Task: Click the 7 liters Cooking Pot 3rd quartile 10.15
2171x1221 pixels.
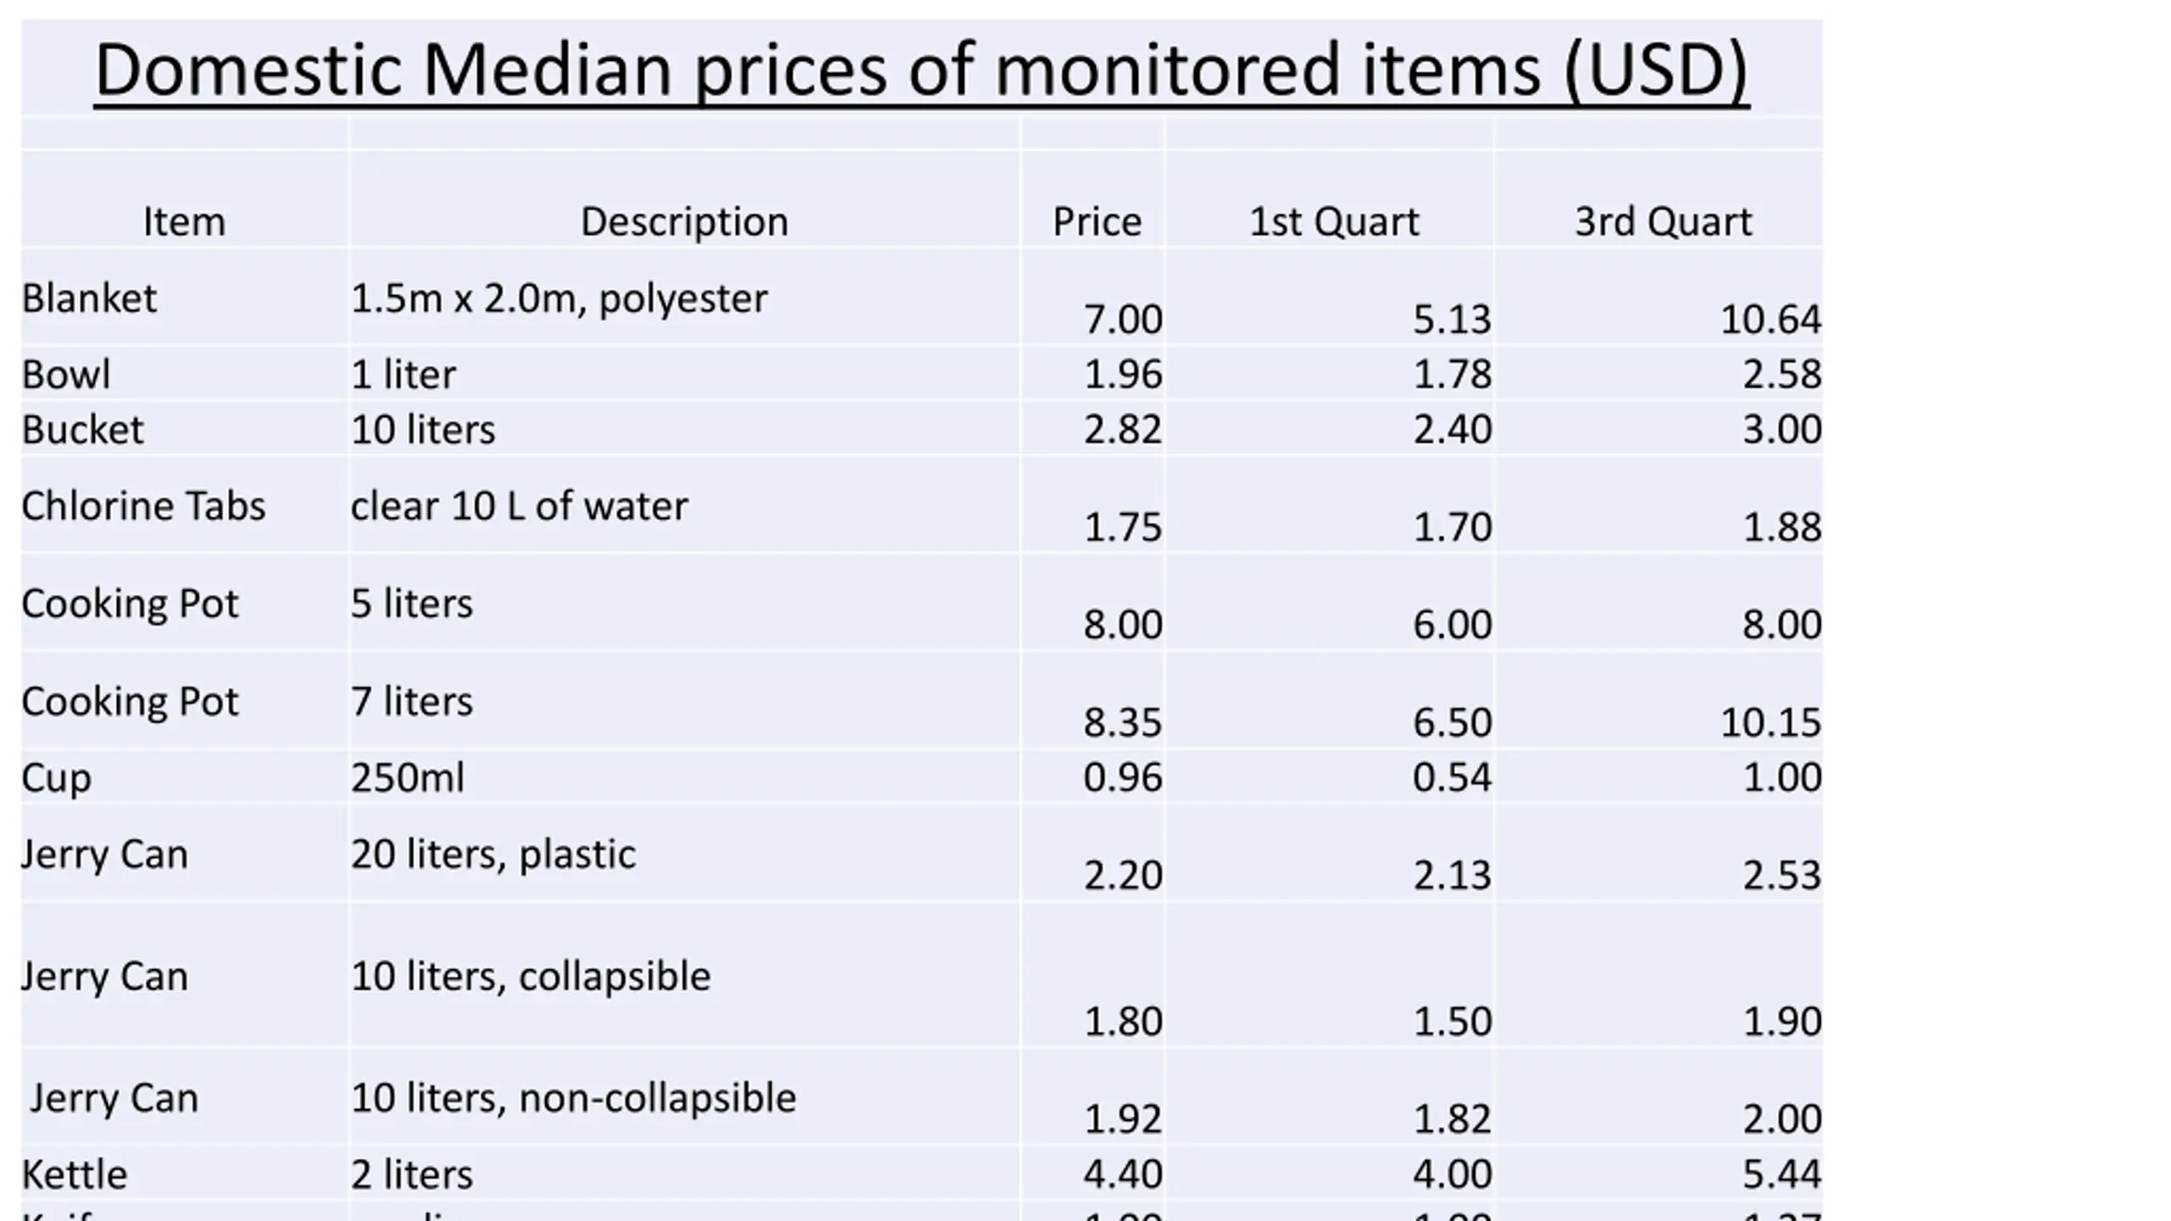Action: 1771,722
